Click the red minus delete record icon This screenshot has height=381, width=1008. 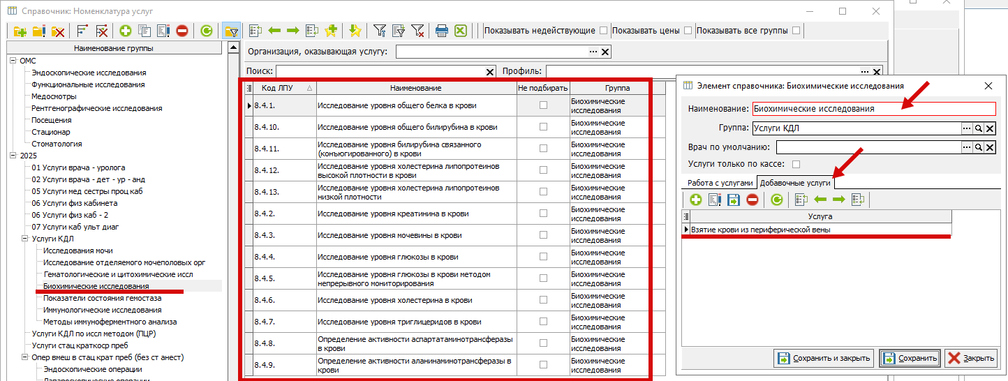(182, 31)
